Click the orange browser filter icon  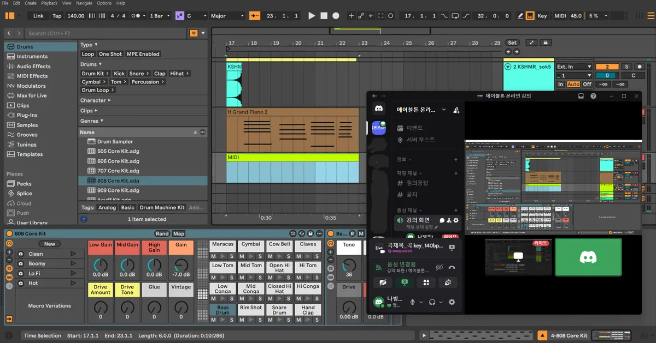(194, 33)
